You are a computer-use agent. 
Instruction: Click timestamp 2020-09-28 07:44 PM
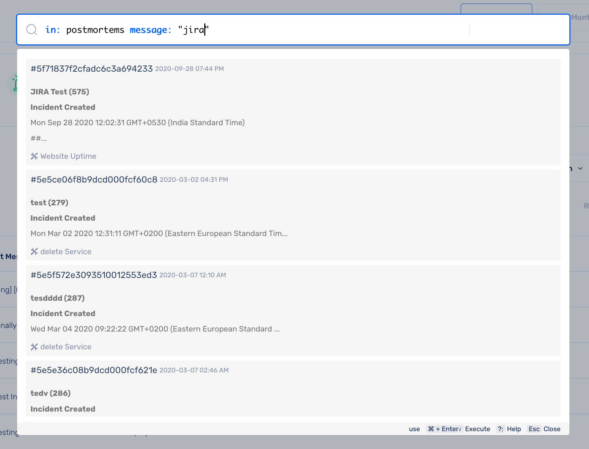(x=190, y=69)
